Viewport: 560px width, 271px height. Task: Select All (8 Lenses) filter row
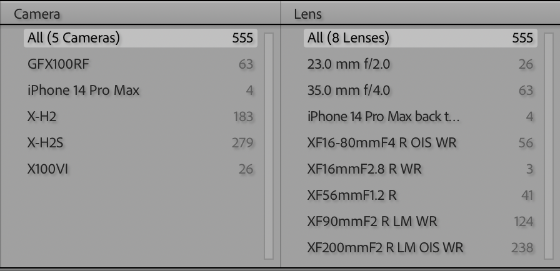coord(420,37)
